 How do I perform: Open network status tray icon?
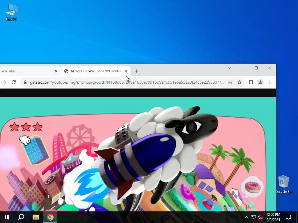[253, 217]
